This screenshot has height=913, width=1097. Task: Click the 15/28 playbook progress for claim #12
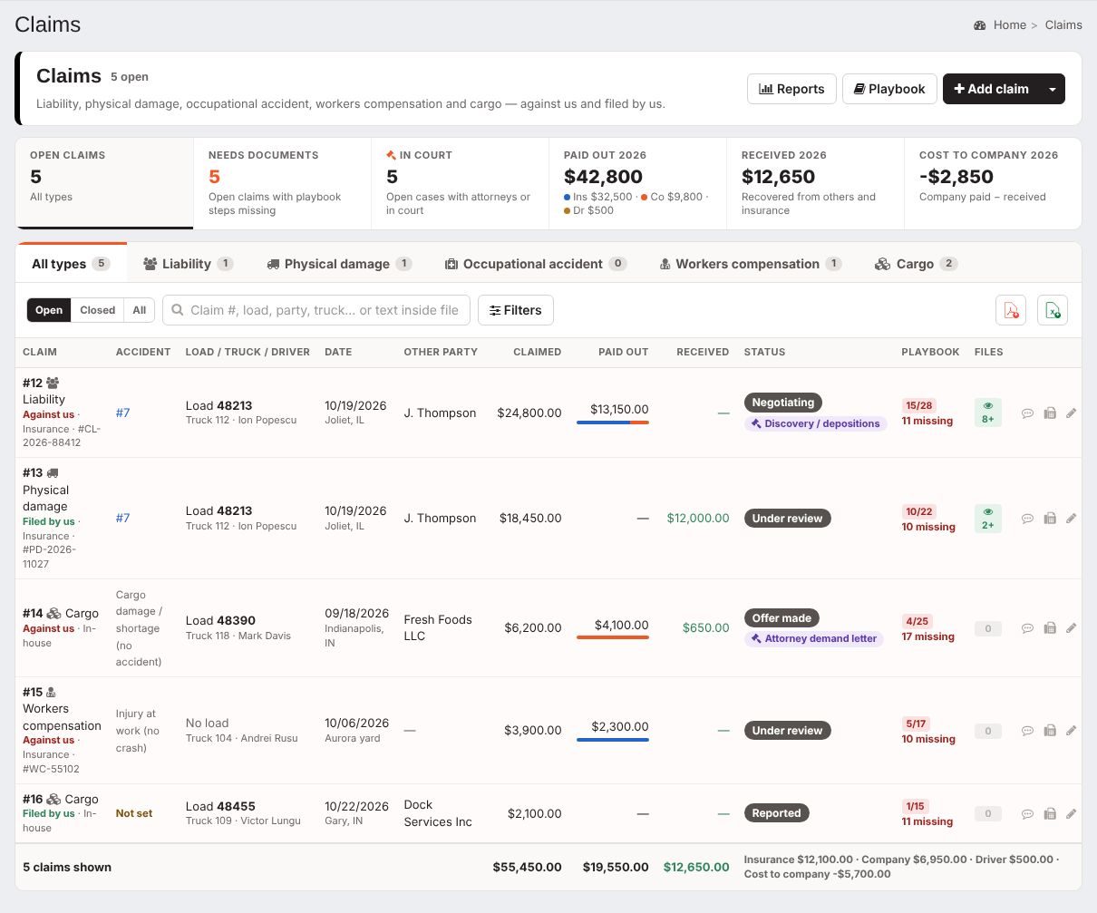(919, 405)
